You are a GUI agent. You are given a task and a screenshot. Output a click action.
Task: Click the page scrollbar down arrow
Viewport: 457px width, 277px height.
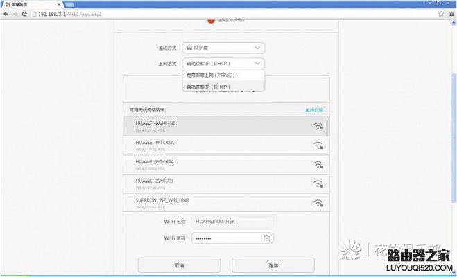454,272
